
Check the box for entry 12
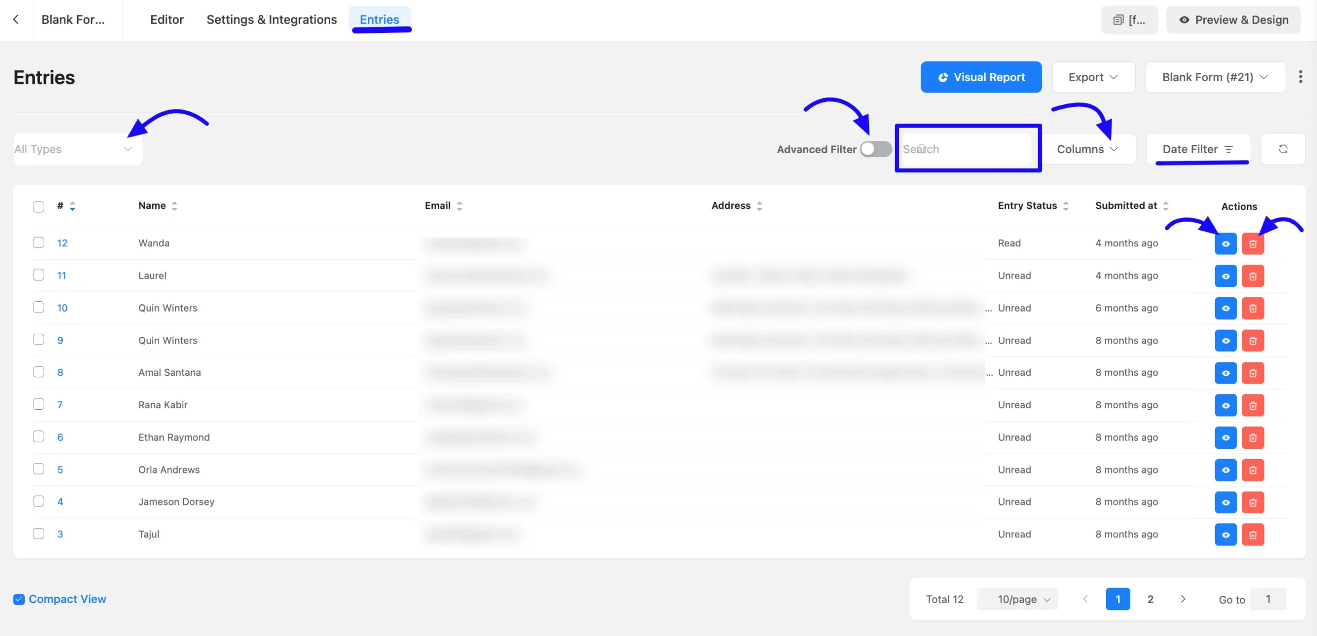point(39,242)
